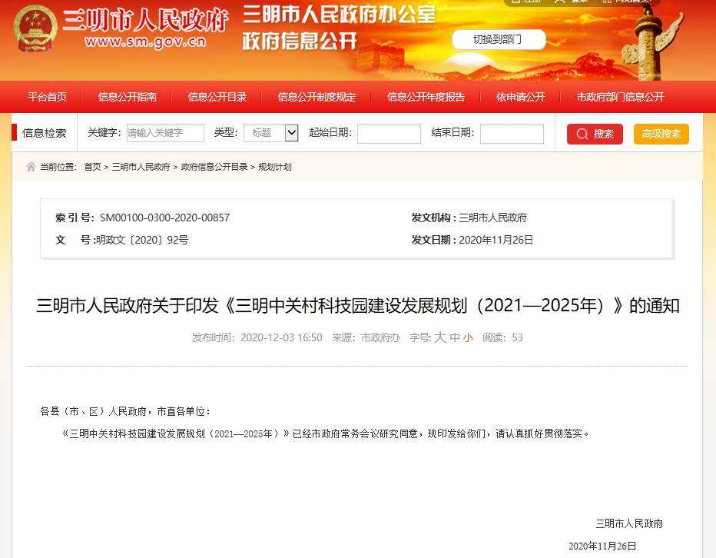Click the home icon beside 当前位置
The width and height of the screenshot is (716, 558).
coord(31,167)
